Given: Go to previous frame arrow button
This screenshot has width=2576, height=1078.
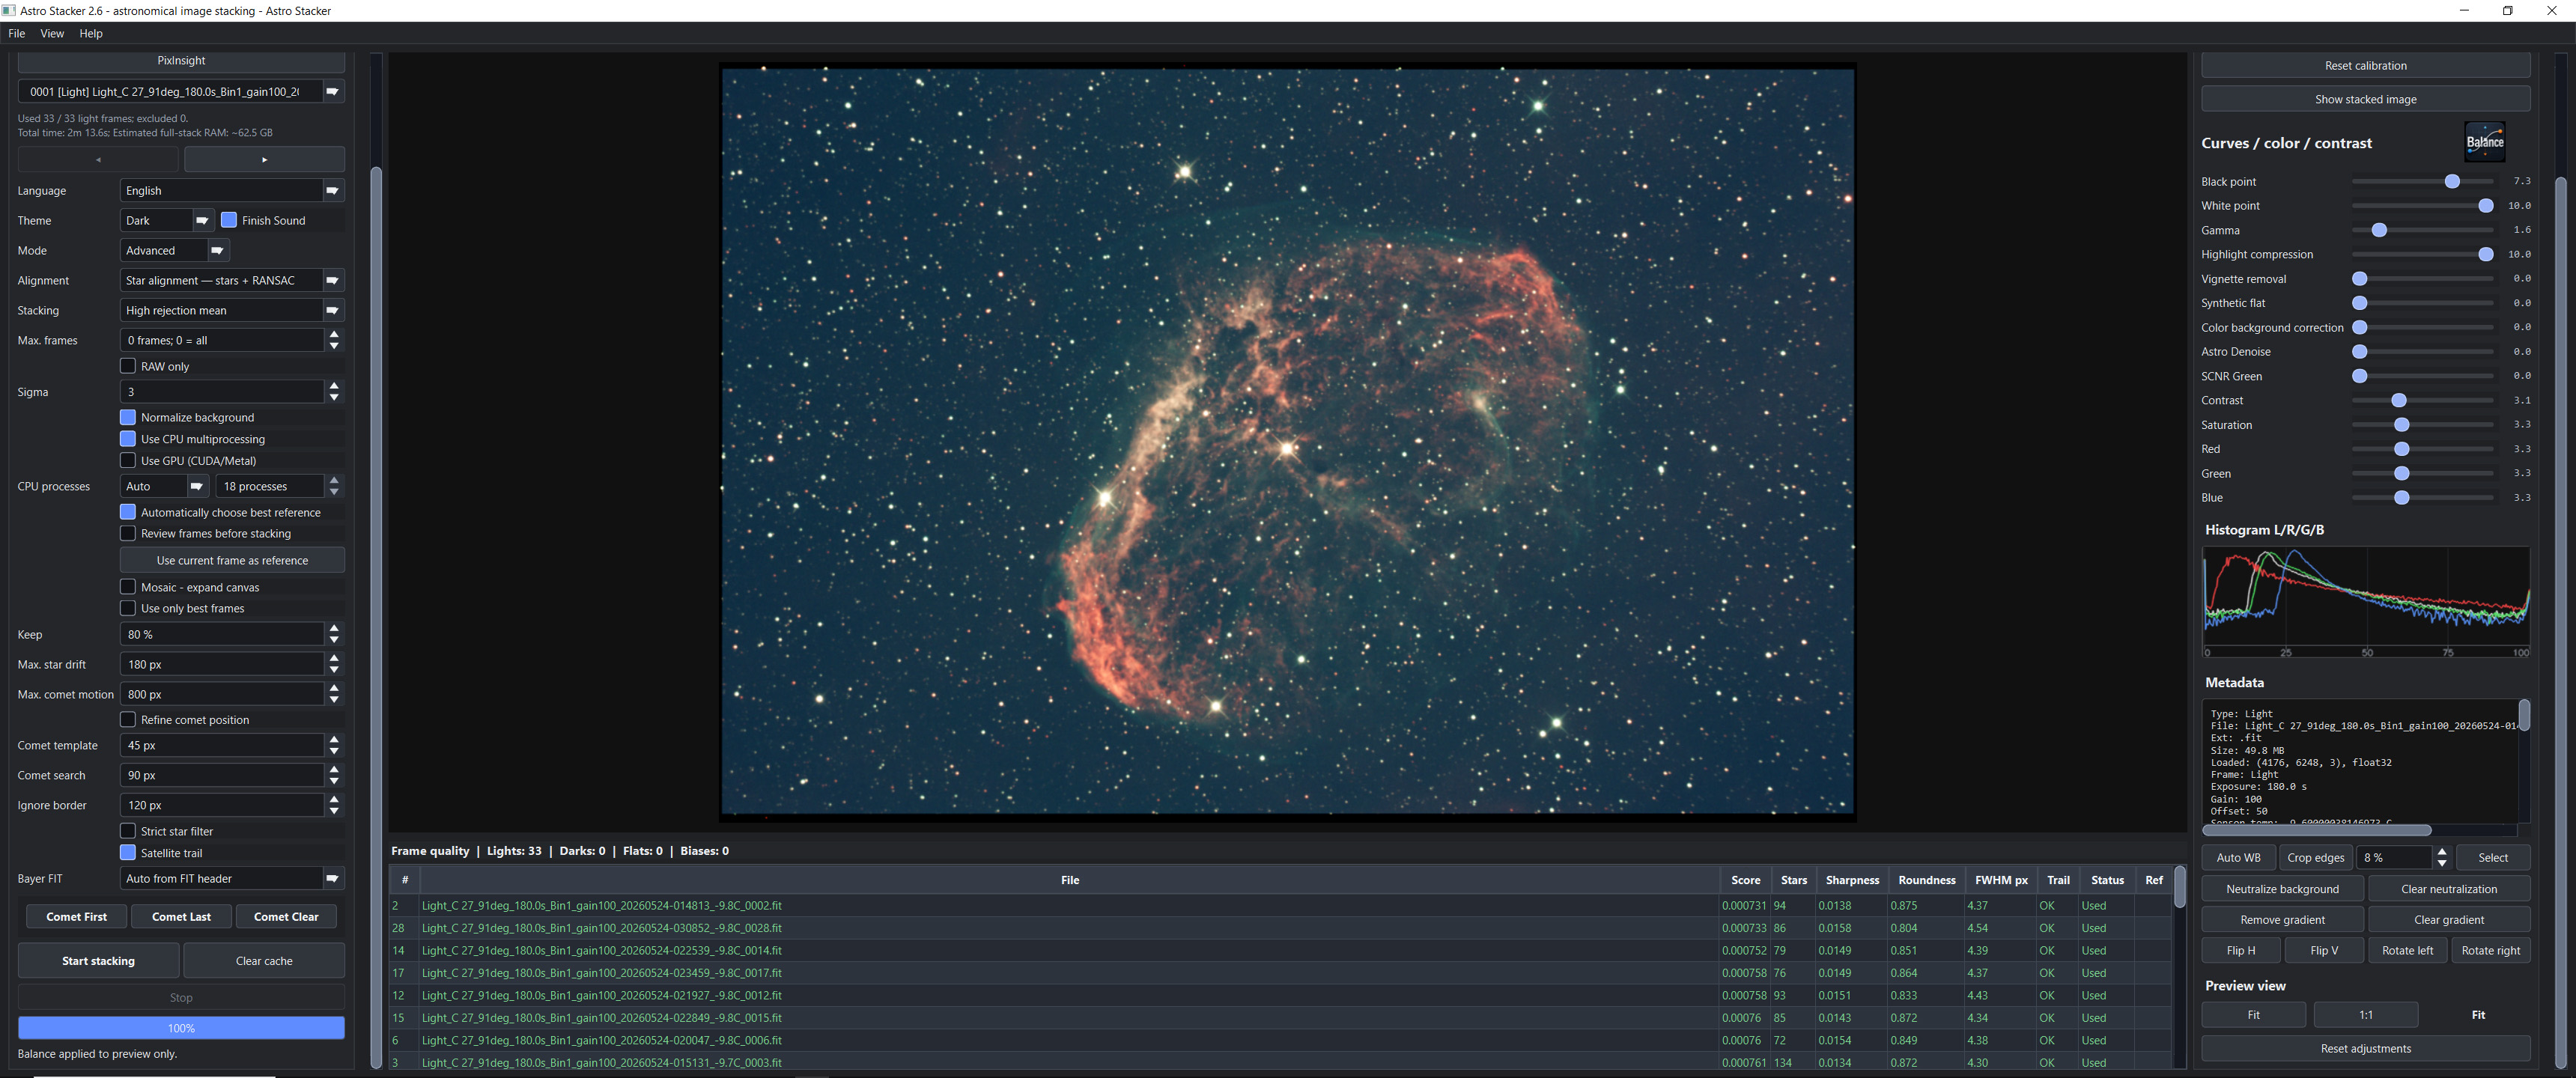Looking at the screenshot, I should 98,160.
